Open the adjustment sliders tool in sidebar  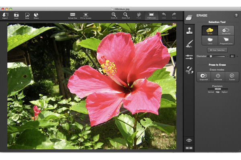[x=190, y=57]
